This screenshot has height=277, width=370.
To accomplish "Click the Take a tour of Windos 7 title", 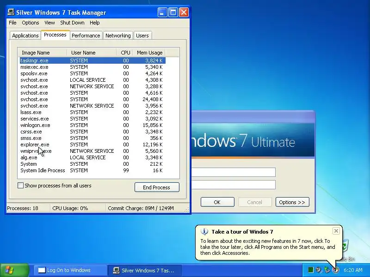I will coord(242,232).
